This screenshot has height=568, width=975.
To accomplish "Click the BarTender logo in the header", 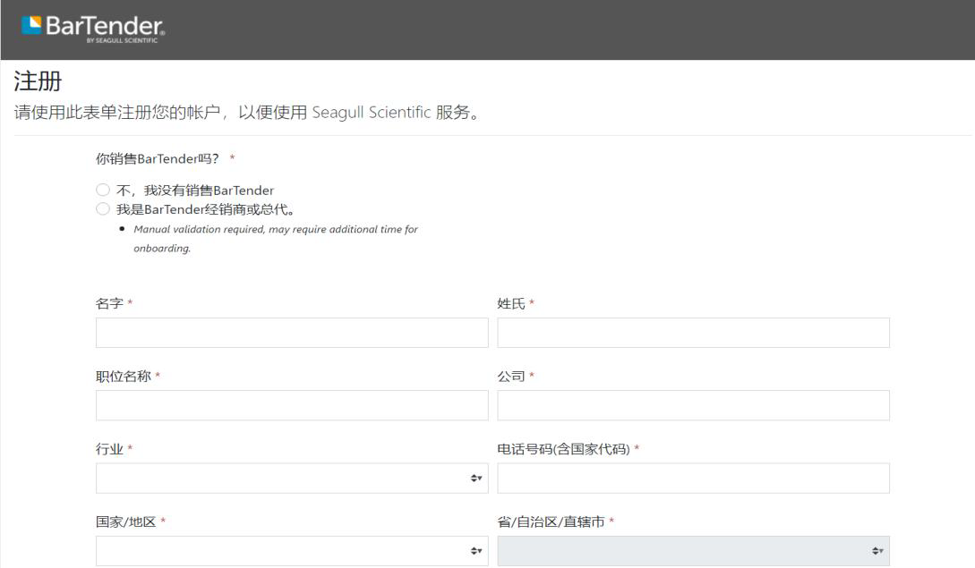I will tap(93, 29).
